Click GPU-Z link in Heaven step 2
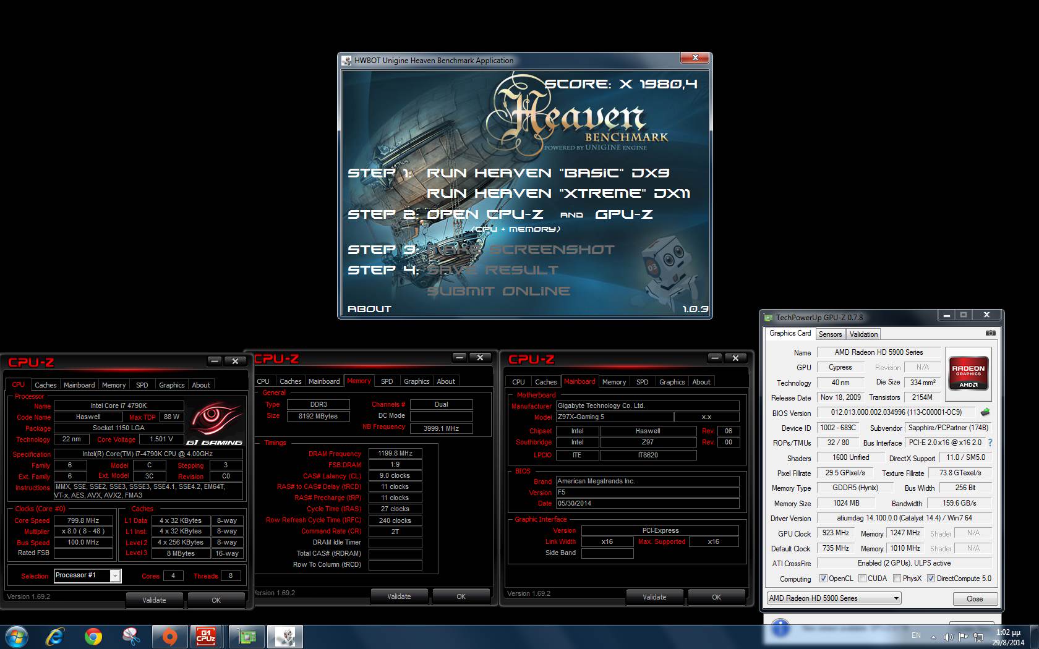 623,214
